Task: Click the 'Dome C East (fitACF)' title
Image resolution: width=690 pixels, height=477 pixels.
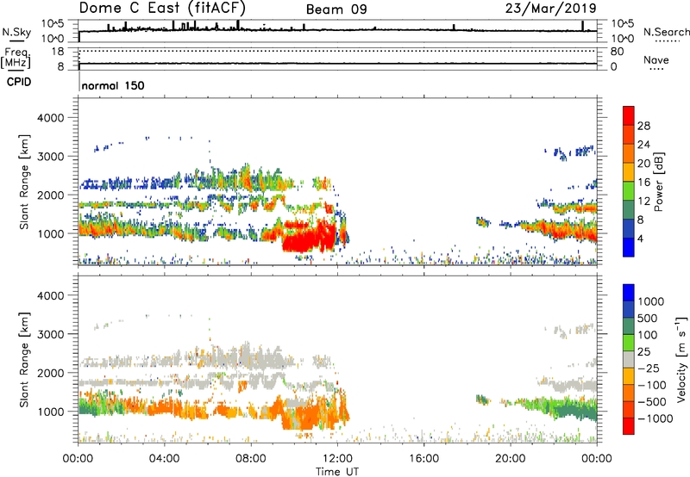Action: coord(162,9)
